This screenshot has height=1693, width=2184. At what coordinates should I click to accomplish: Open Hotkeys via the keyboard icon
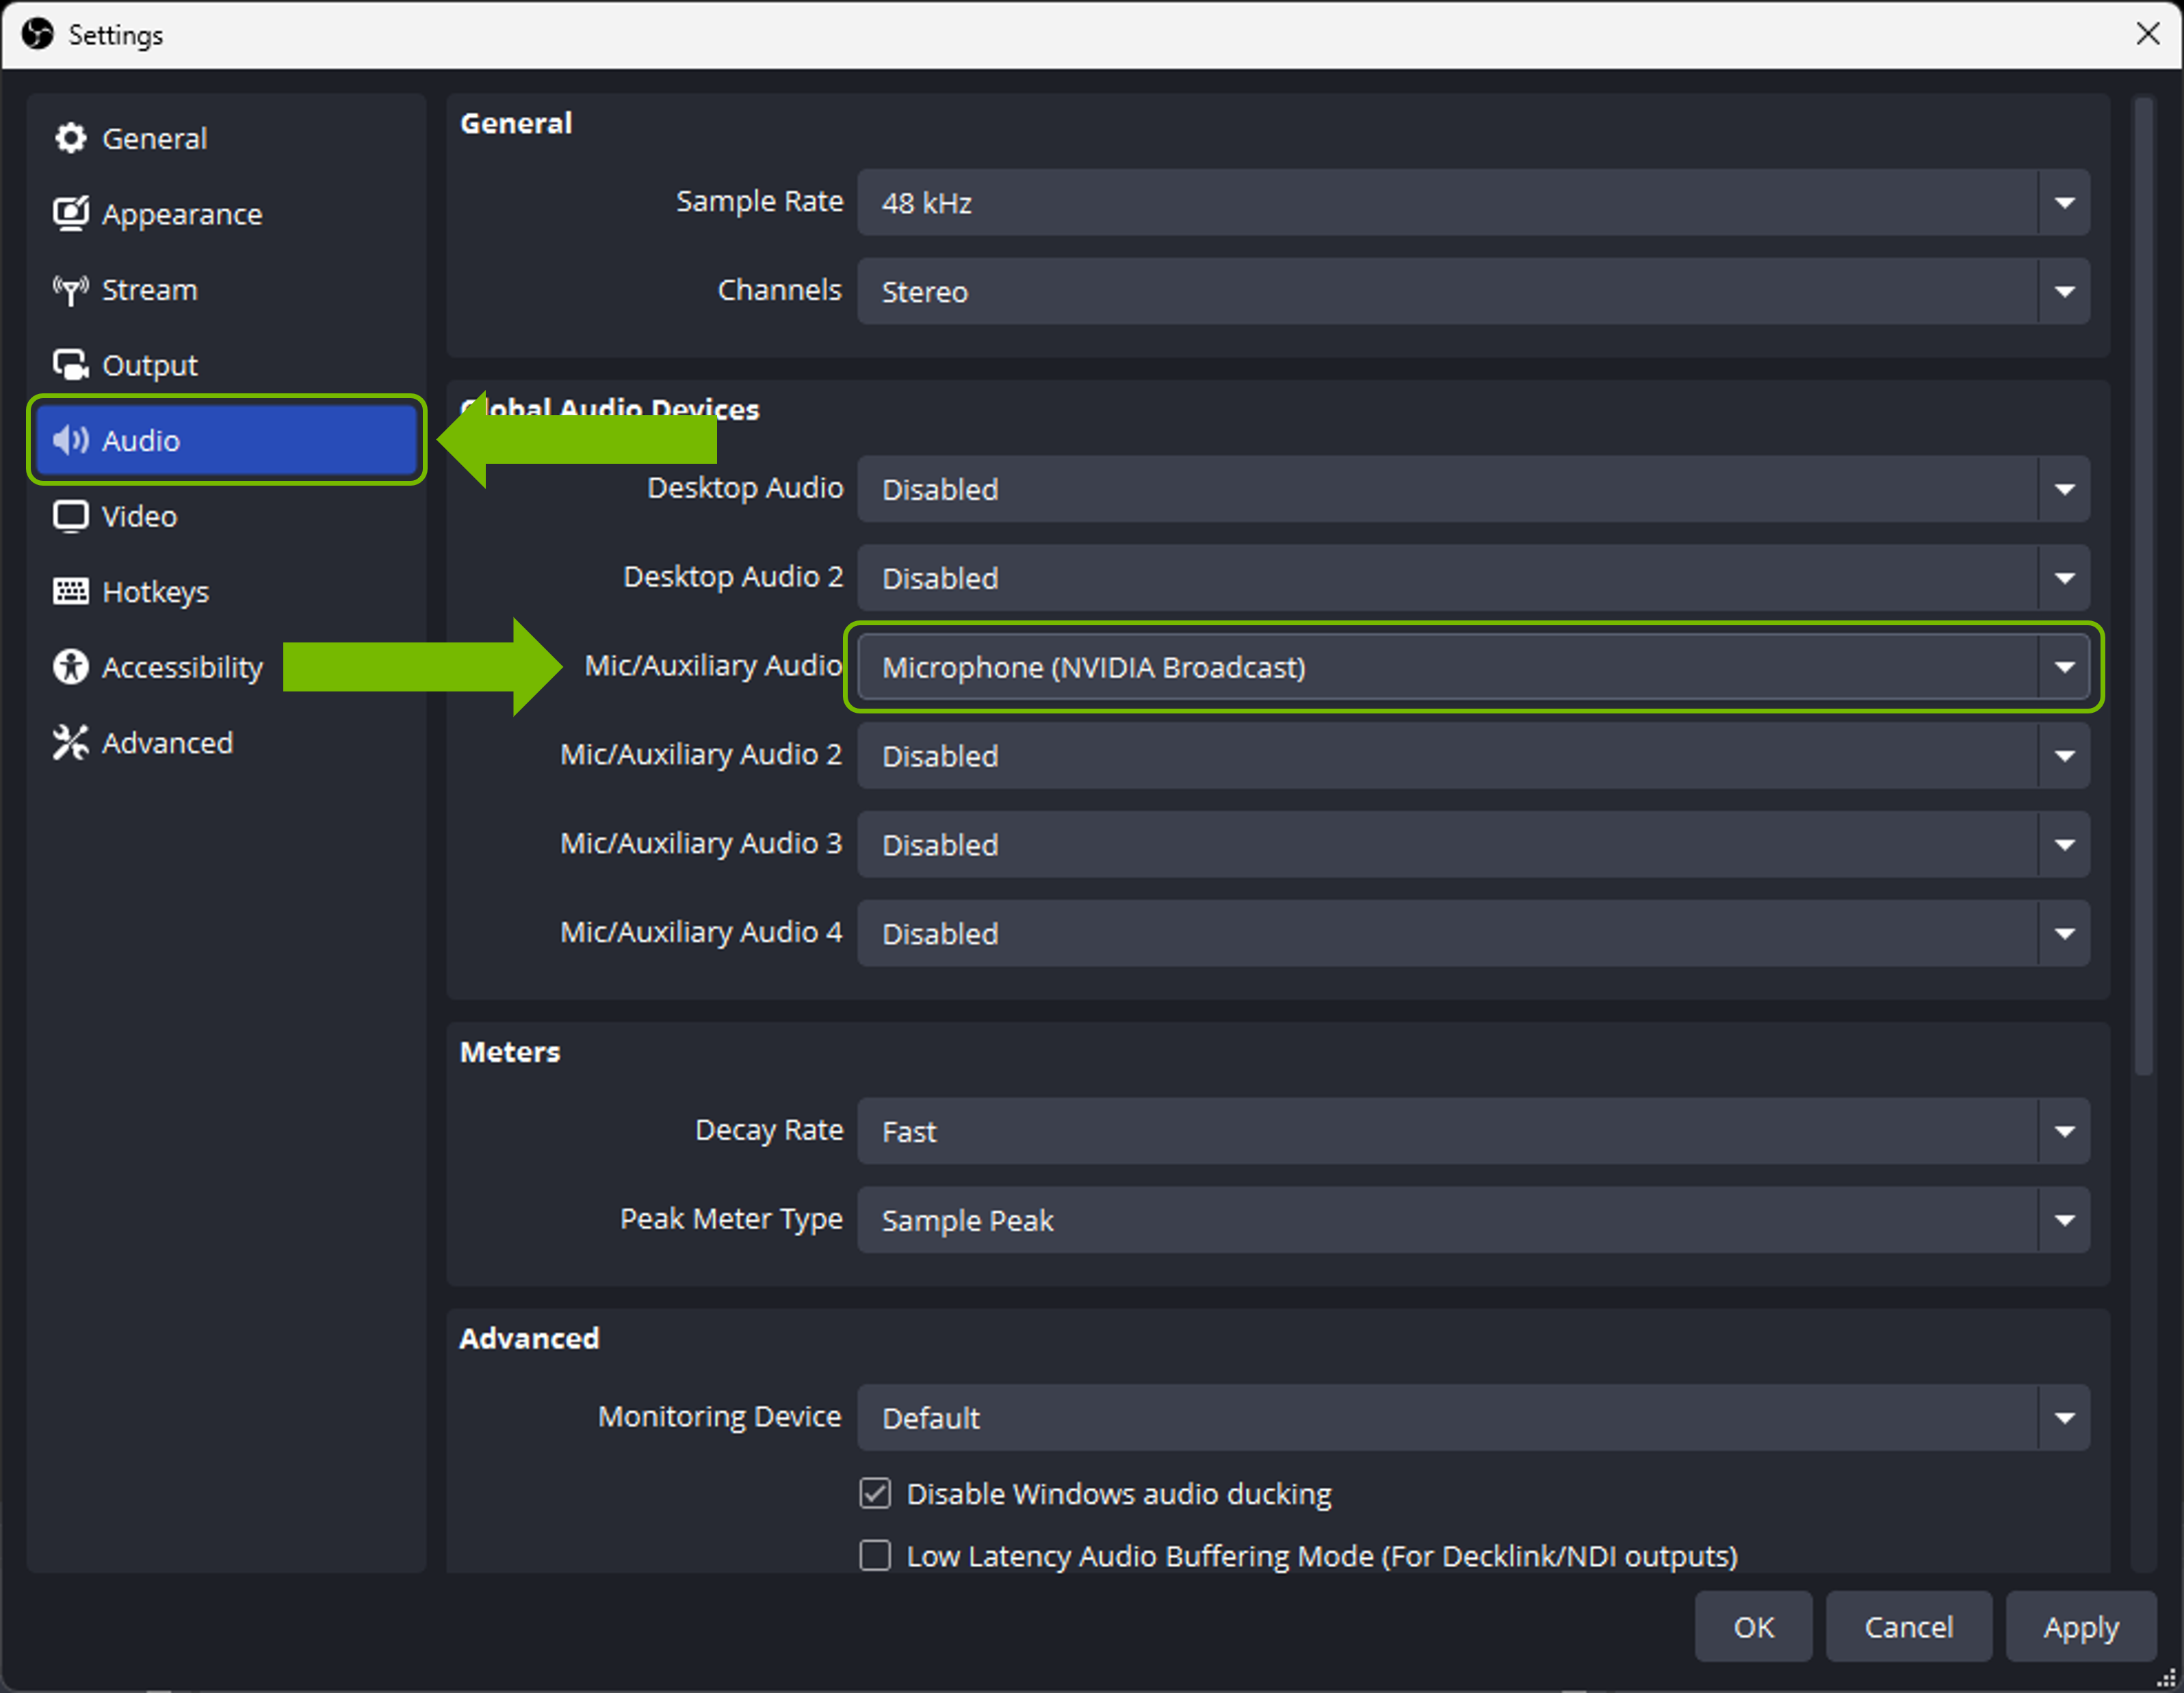(70, 591)
